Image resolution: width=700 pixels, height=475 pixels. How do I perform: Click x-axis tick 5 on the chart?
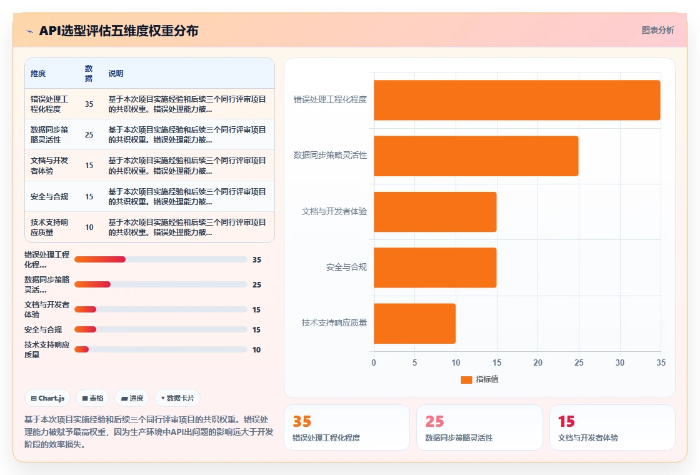415,362
